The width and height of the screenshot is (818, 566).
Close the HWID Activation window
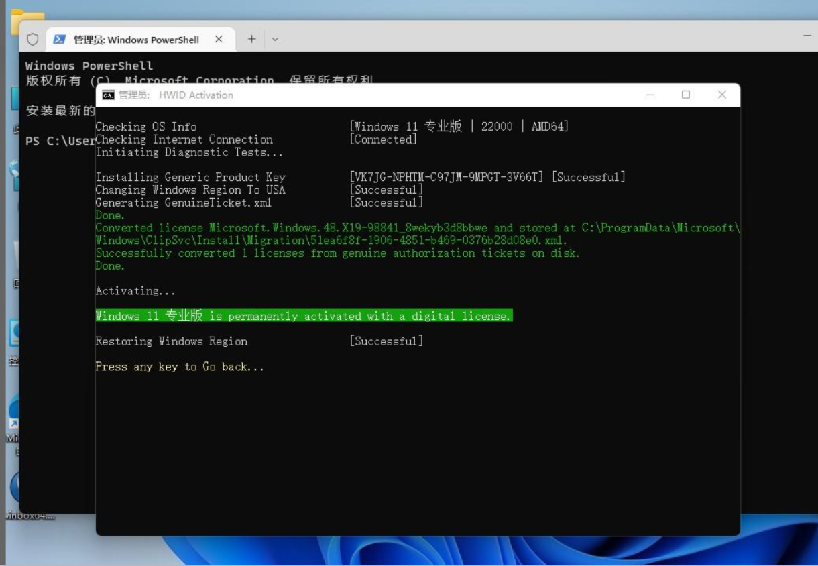pos(722,95)
